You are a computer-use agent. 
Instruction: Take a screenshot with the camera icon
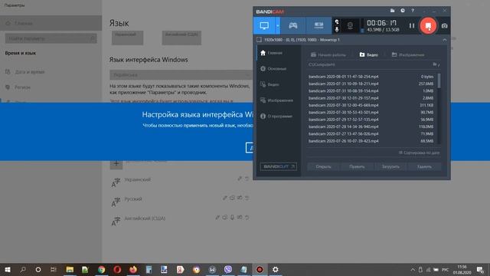click(444, 25)
